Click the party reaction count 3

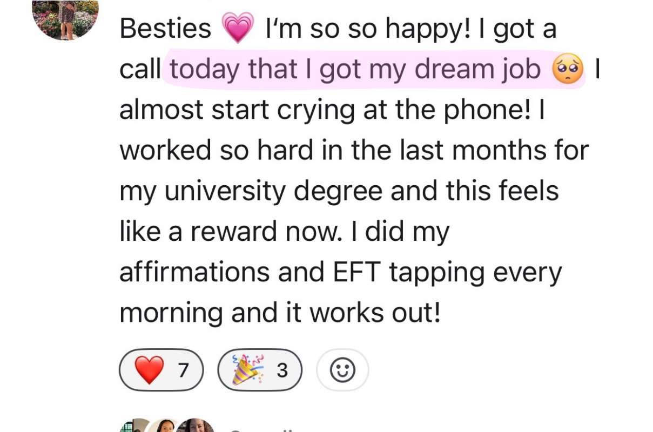282,370
